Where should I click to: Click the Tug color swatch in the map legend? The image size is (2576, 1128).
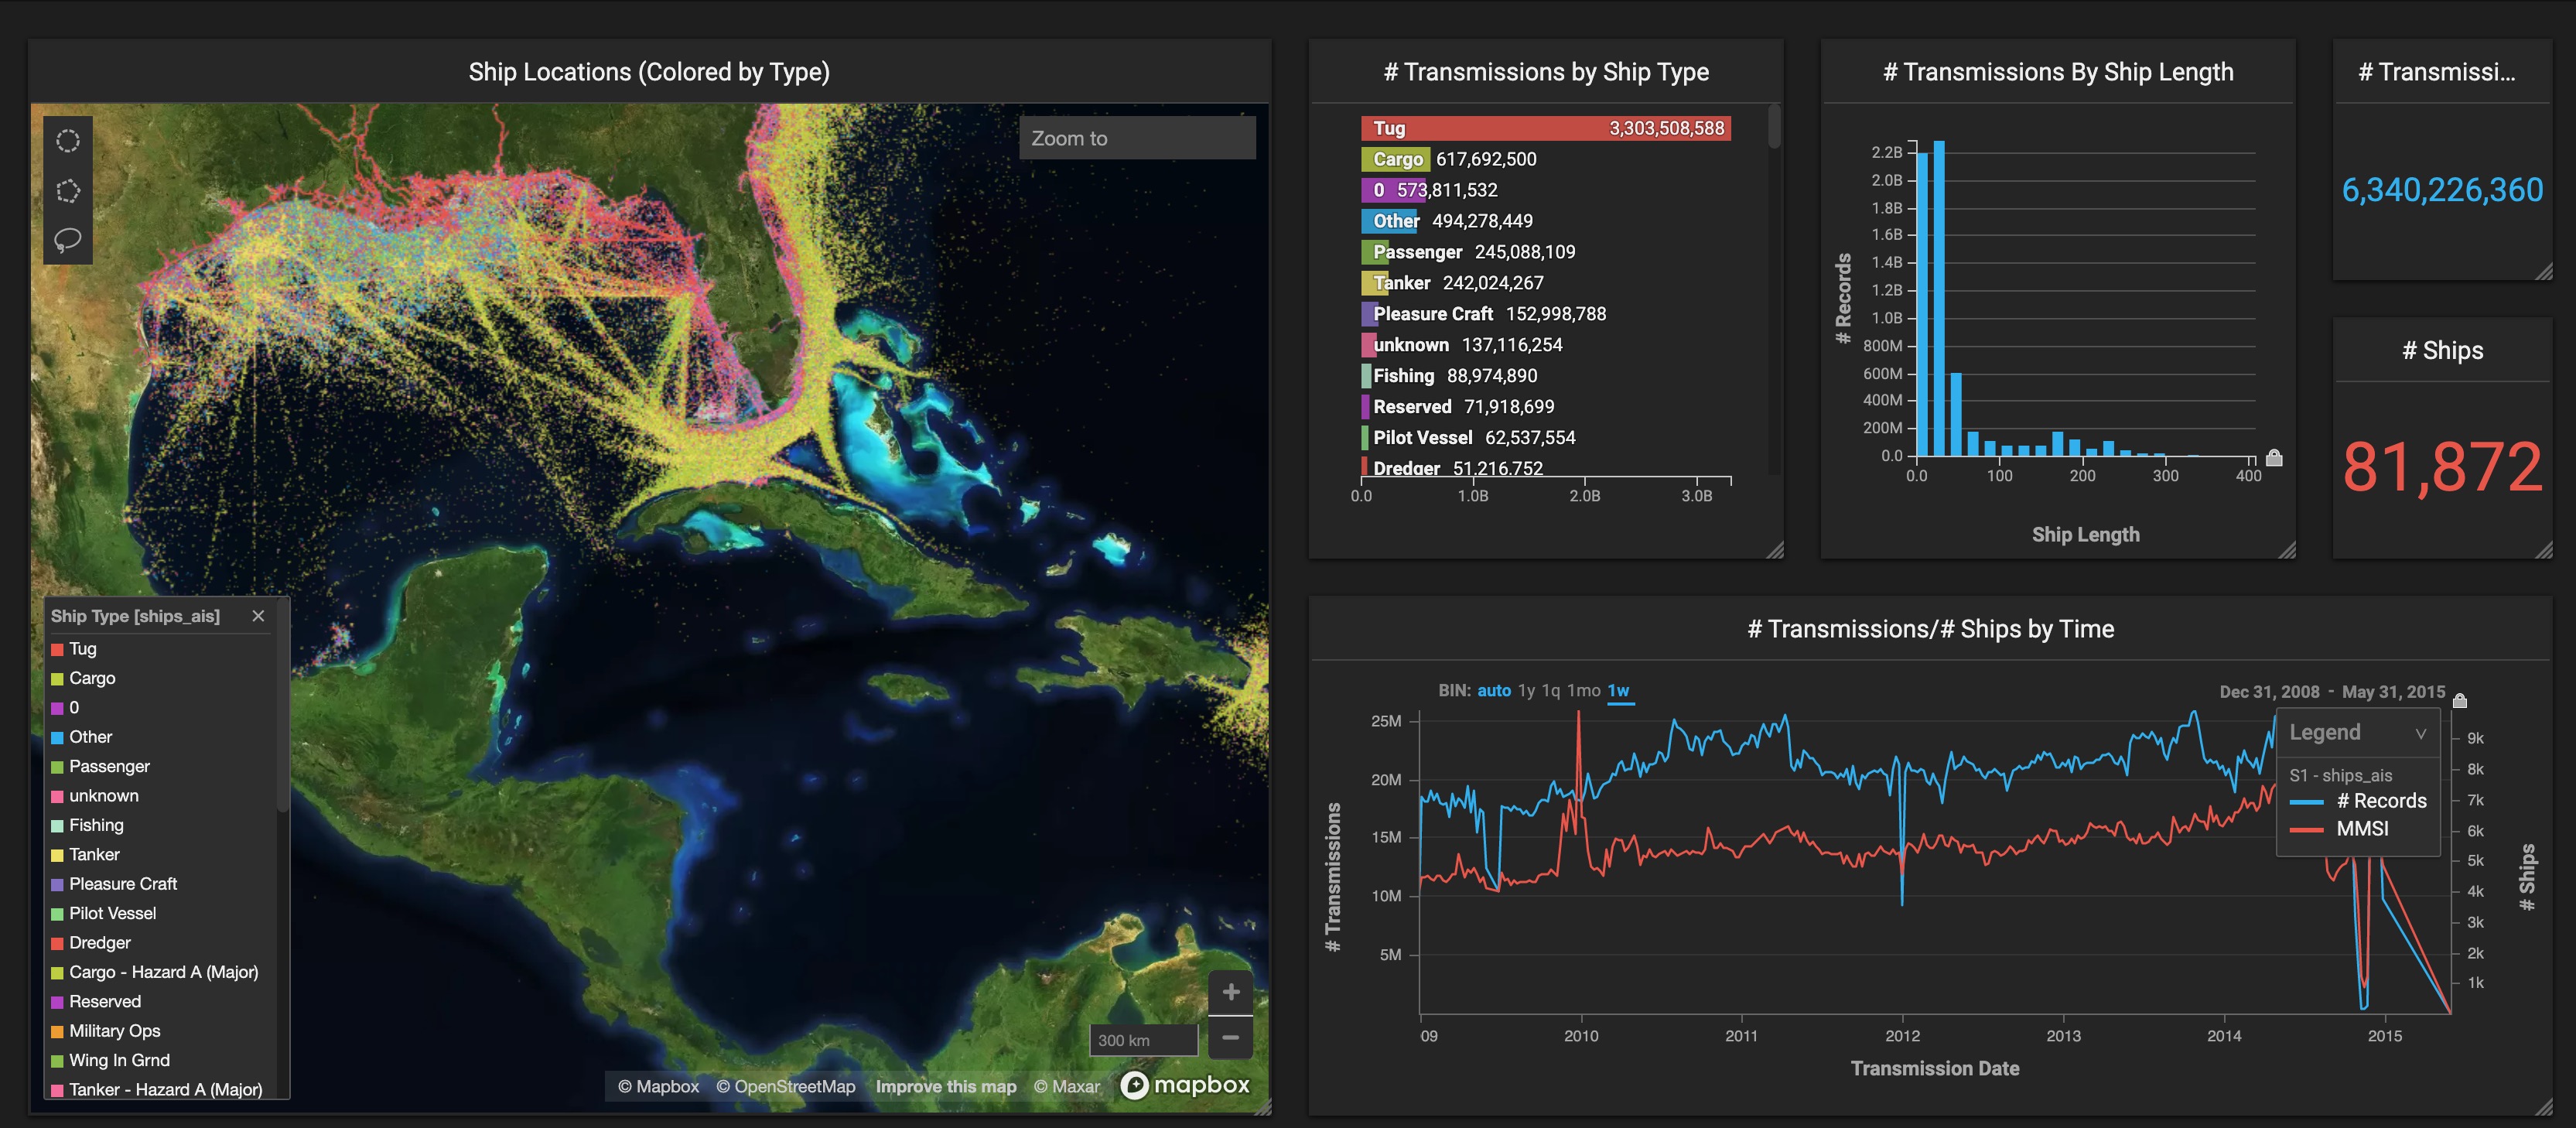tap(57, 648)
